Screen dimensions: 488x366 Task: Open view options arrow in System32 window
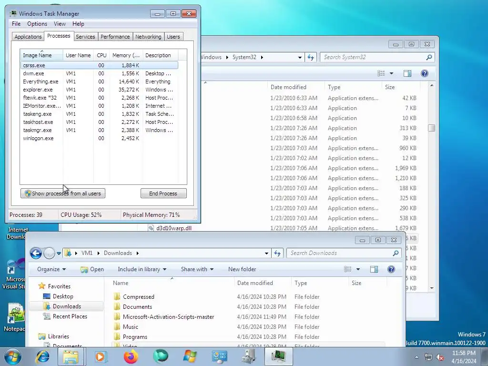coord(391,73)
